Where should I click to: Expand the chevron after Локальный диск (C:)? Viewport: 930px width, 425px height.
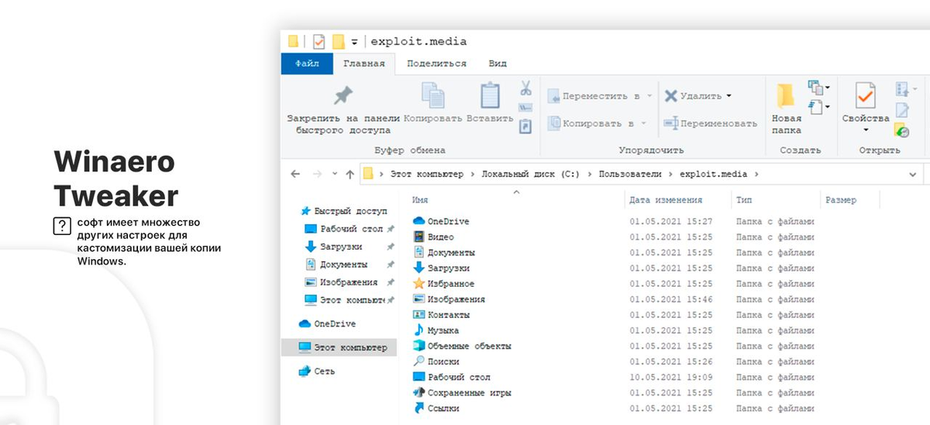(590, 174)
